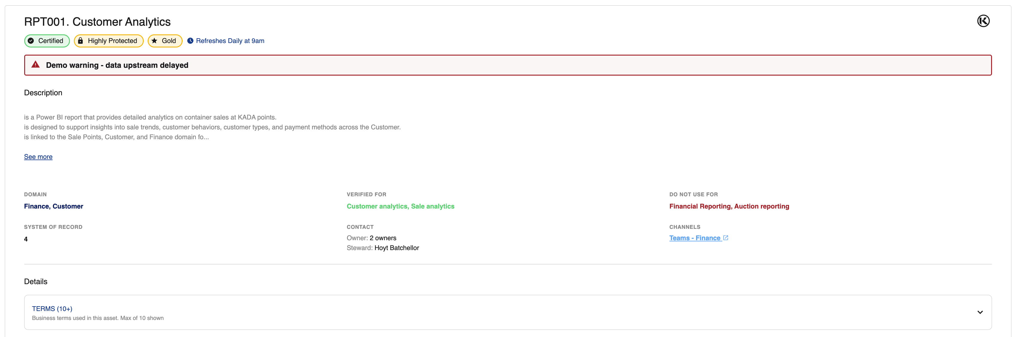
Task: Click the external link icon next to Teams - Finance
Action: [725, 238]
